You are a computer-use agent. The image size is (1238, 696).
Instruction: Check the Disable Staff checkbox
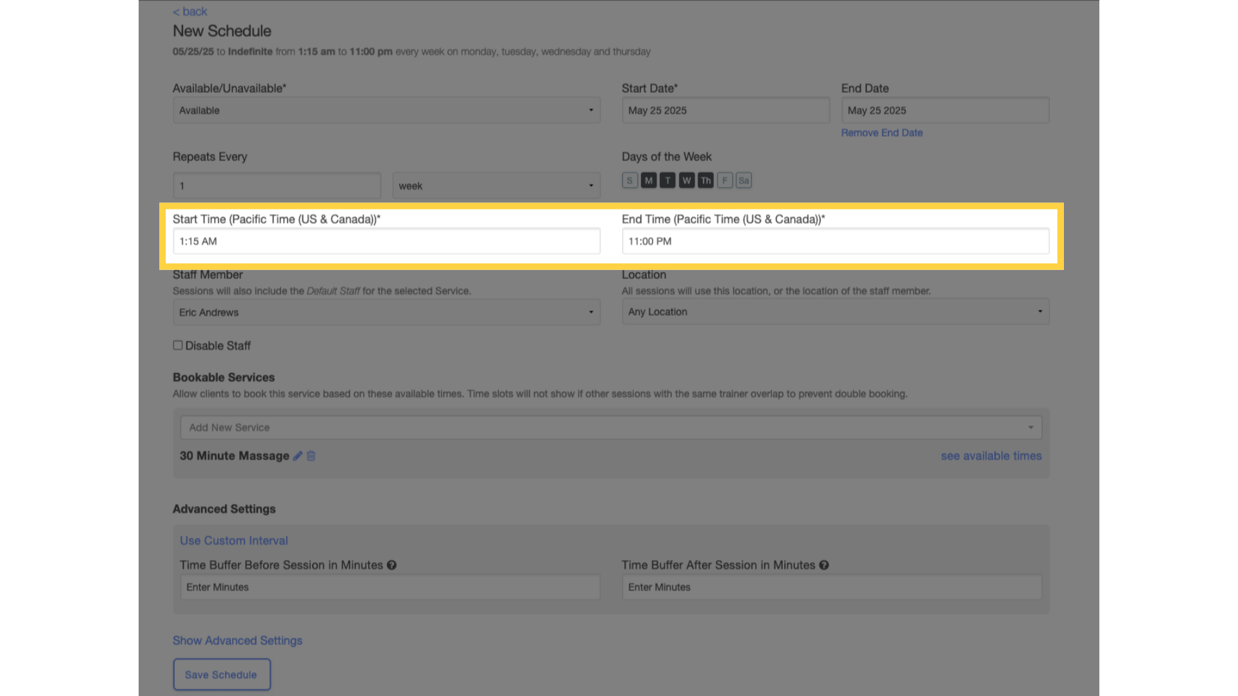point(177,345)
